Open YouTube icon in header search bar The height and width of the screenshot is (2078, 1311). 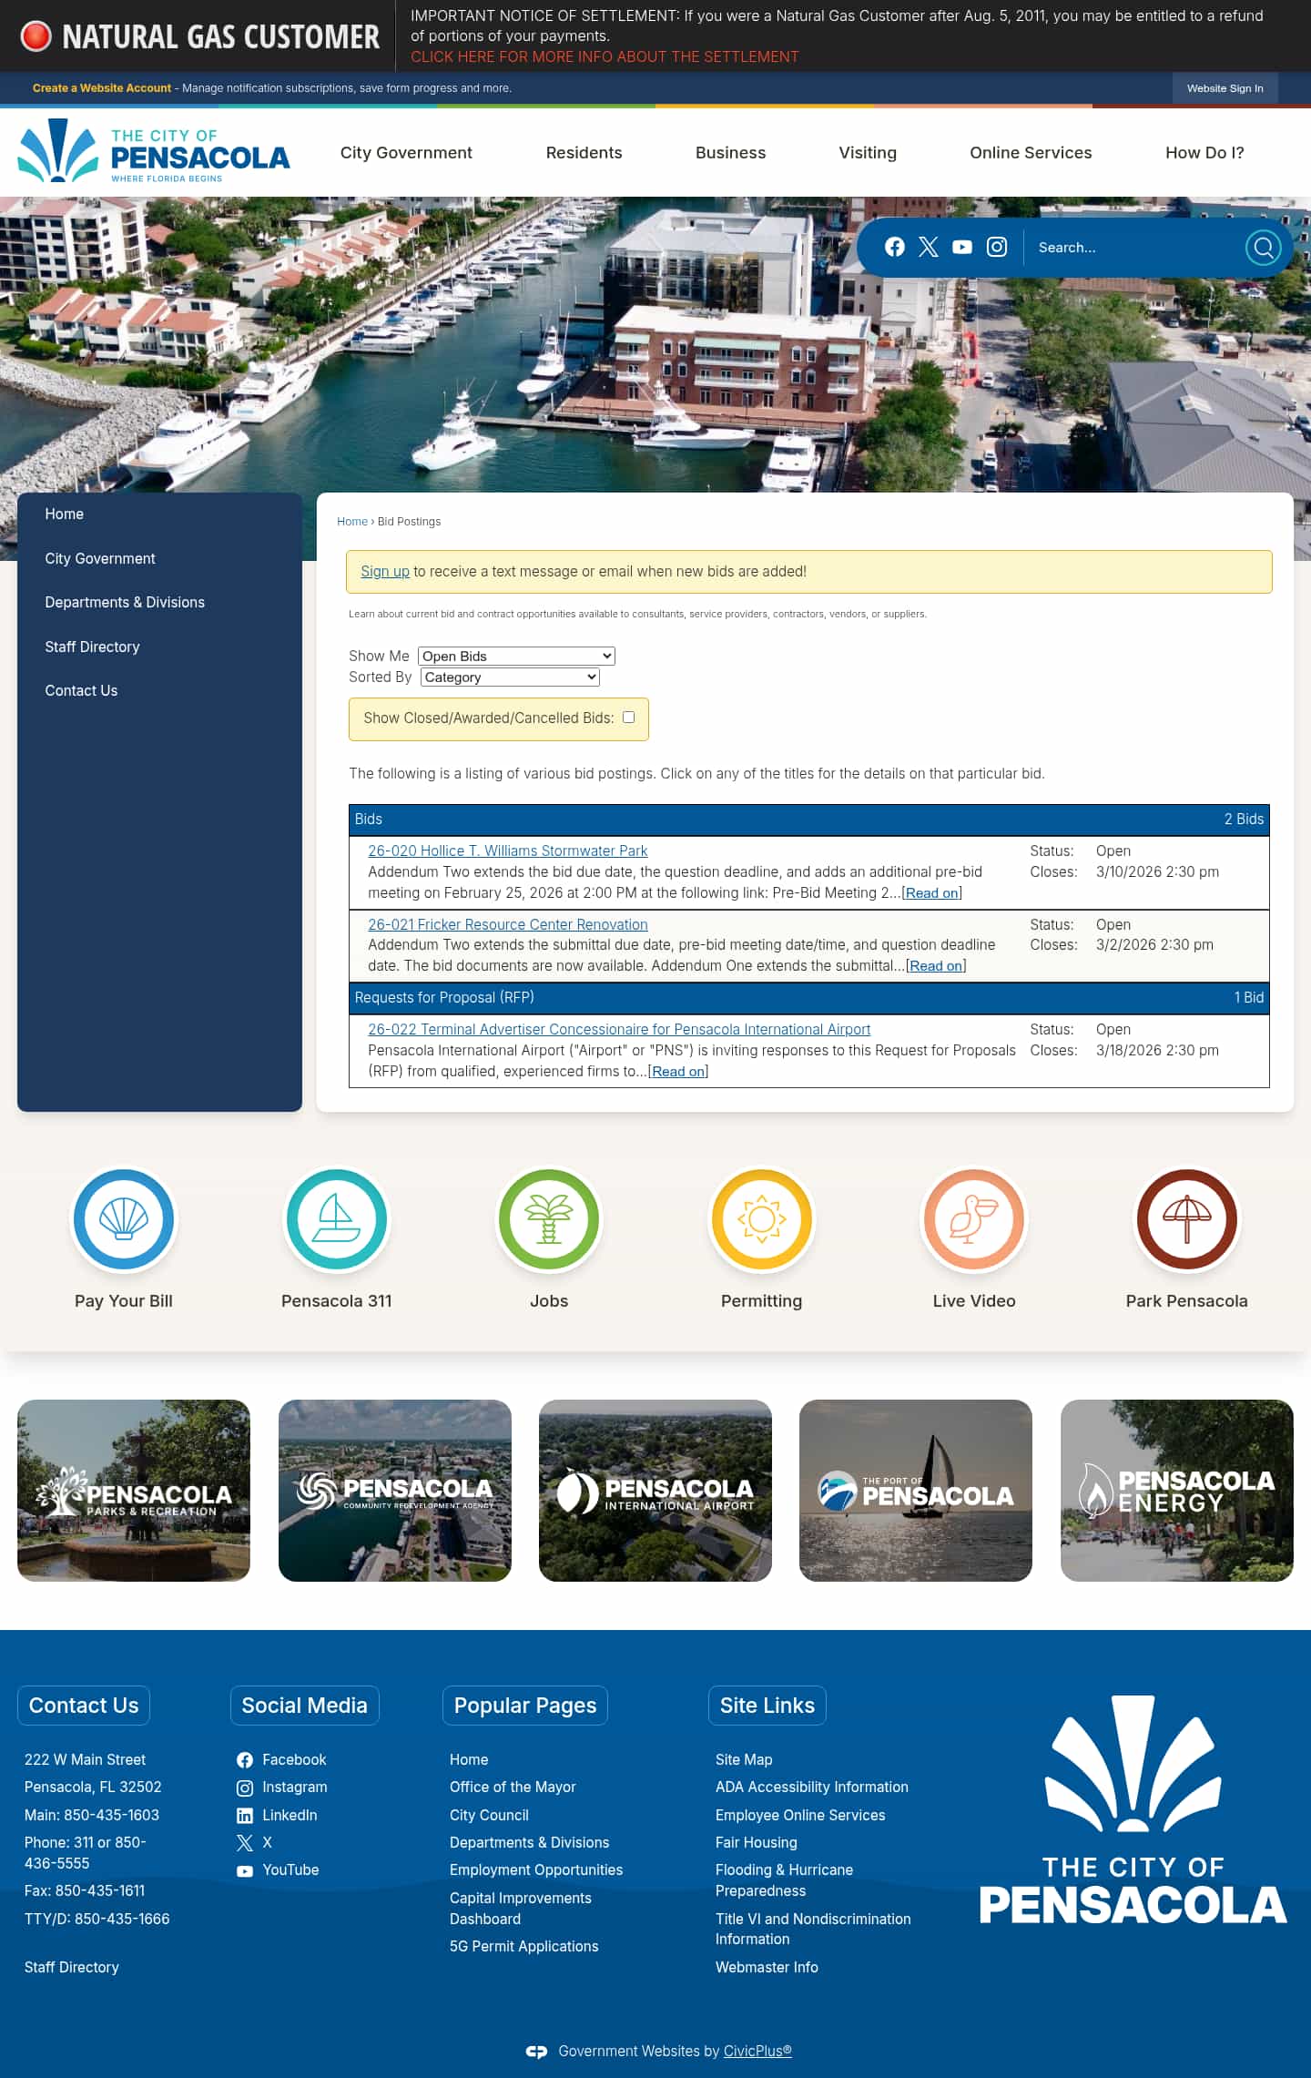tap(962, 247)
